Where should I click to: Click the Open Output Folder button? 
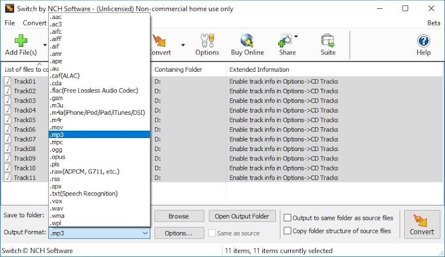(x=242, y=216)
